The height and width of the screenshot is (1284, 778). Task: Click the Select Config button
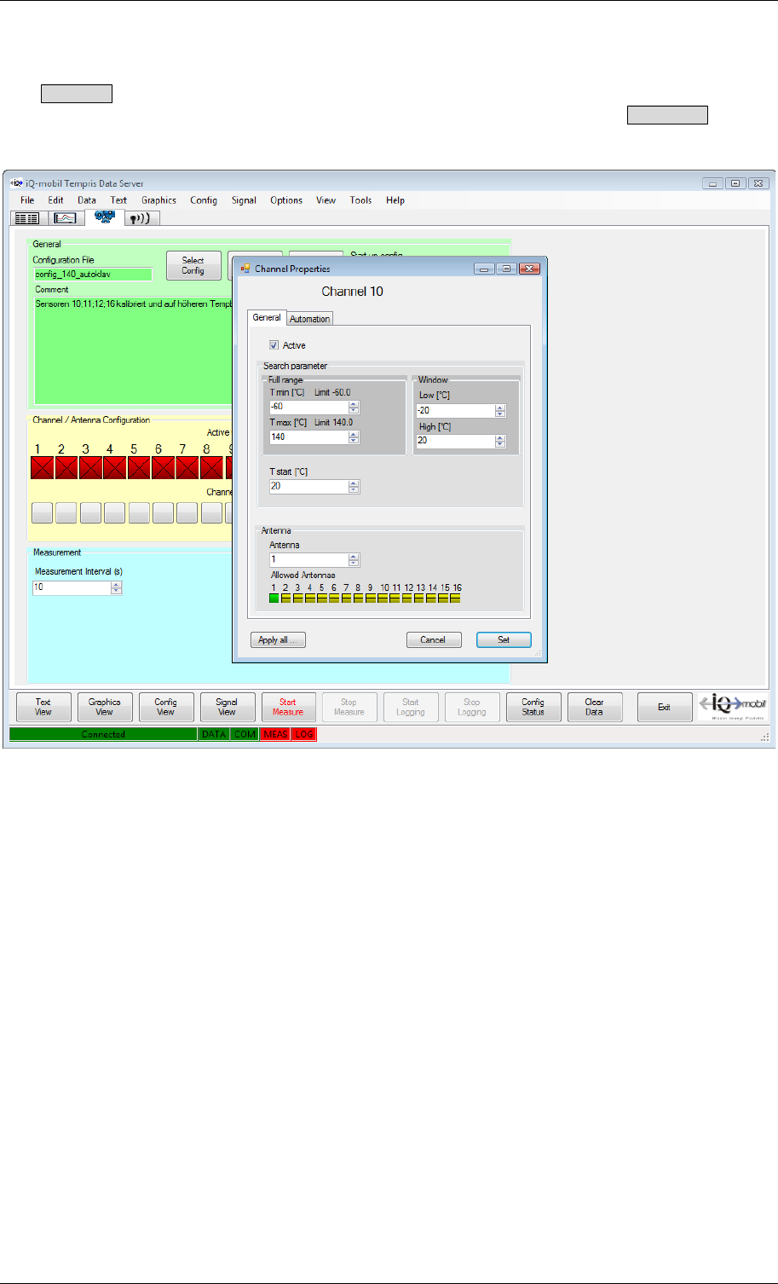coord(193,266)
